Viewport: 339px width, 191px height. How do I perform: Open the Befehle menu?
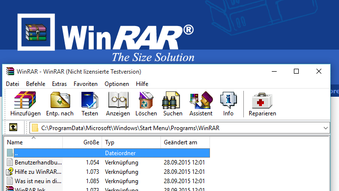36,84
